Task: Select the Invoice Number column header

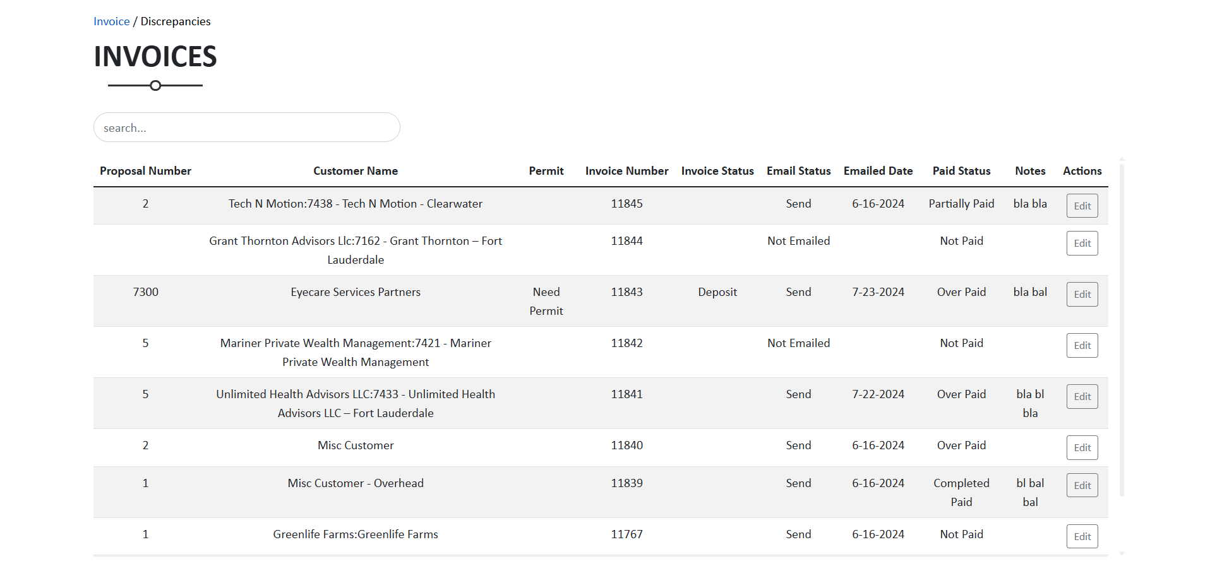Action: coord(626,171)
